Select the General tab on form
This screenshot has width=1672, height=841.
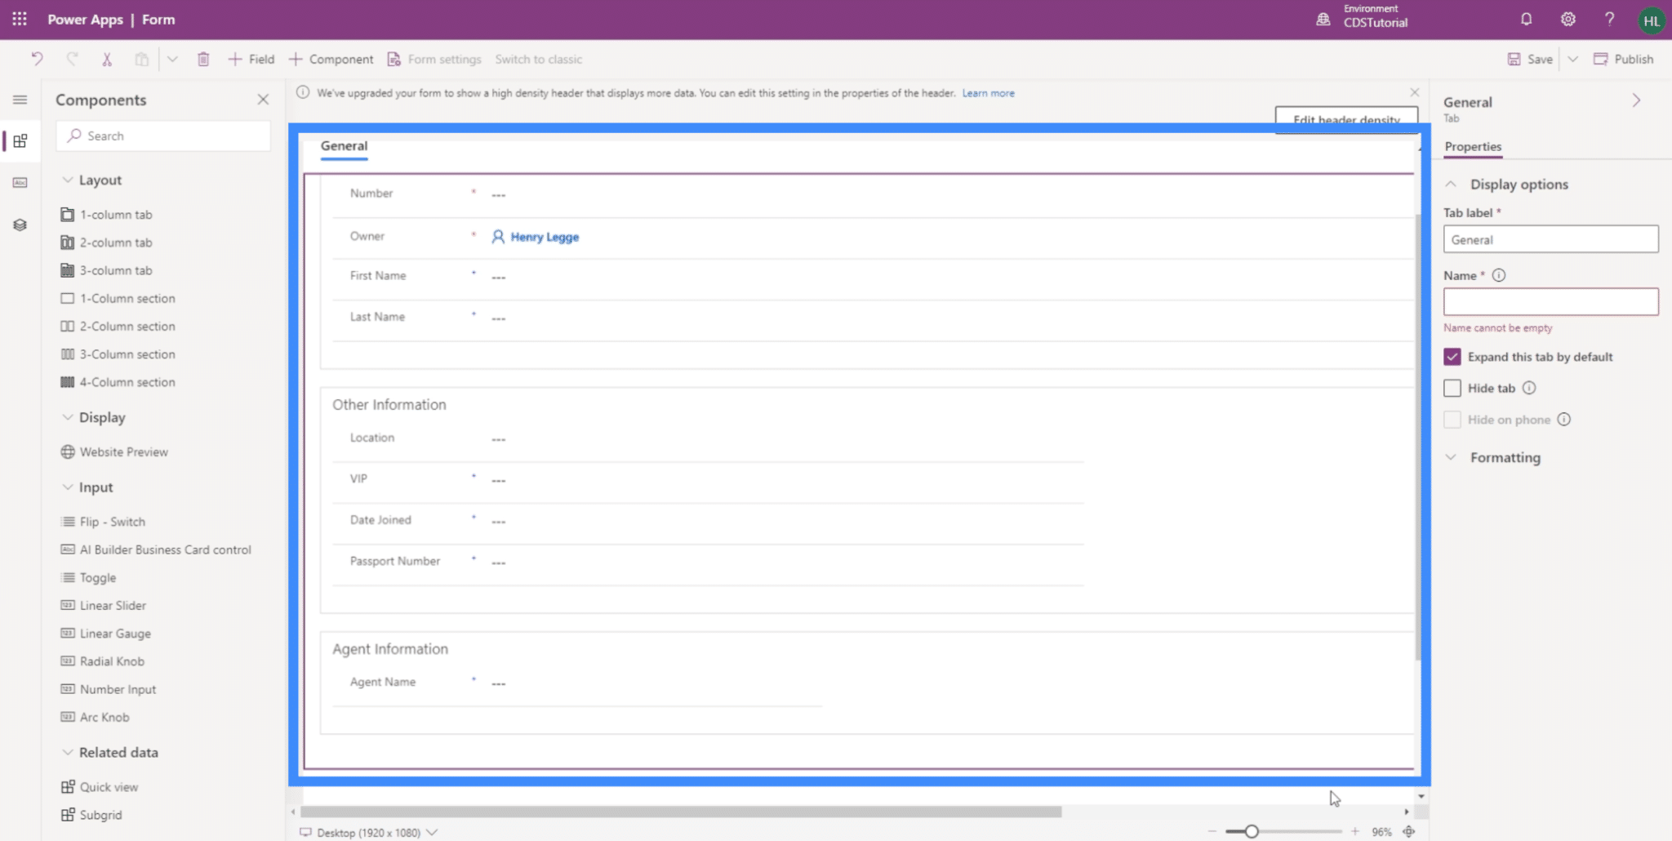(x=344, y=146)
